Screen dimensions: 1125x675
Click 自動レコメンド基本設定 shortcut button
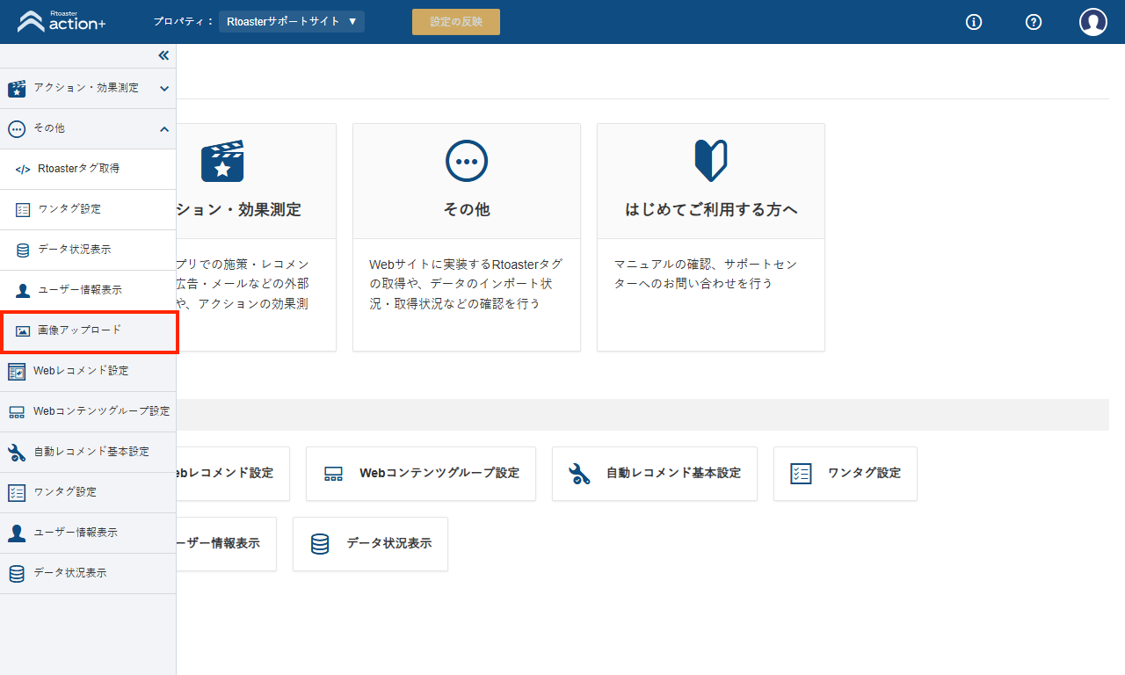[655, 474]
